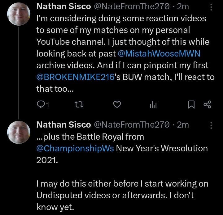This screenshot has width=223, height=215.
Task: Share the first tweet via share icon
Action: (x=207, y=105)
